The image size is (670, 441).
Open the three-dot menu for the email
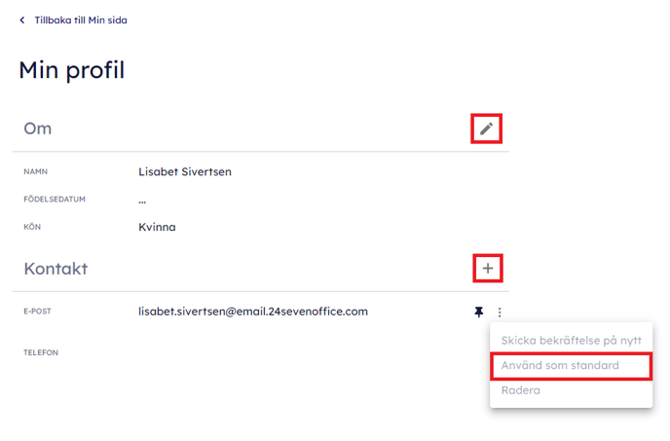pyautogui.click(x=500, y=312)
